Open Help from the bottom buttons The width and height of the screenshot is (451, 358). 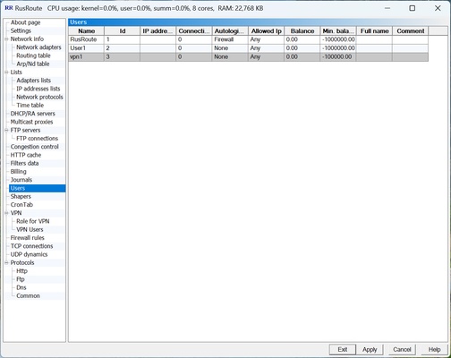coord(434,349)
